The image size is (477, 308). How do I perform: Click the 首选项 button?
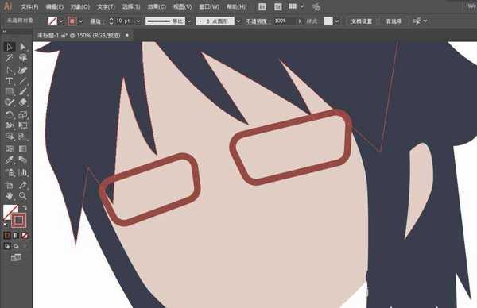click(x=394, y=21)
